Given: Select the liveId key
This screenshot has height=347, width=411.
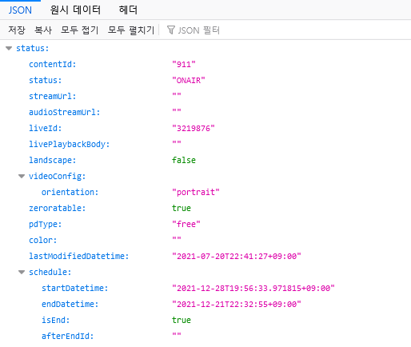Looking at the screenshot, I should 46,128.
